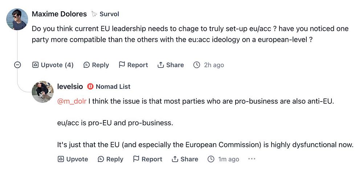The height and width of the screenshot is (173, 363).
Task: Reply to Maxime Dolores's comment
Action: click(96, 65)
